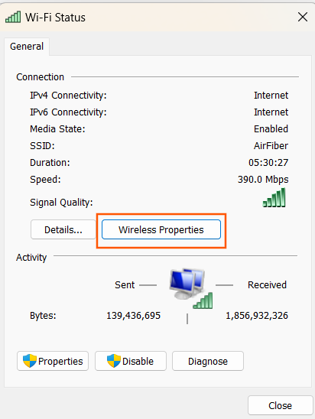This screenshot has width=315, height=419.
Task: Click the Wi-Fi signal icon in title bar
Action: click(13, 17)
